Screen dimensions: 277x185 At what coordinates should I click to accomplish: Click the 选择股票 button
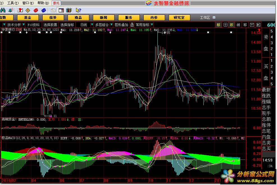pos(50,25)
